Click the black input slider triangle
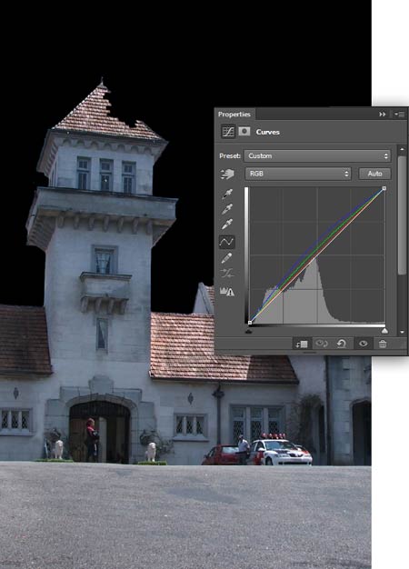This screenshot has width=409, height=569. coord(249,331)
